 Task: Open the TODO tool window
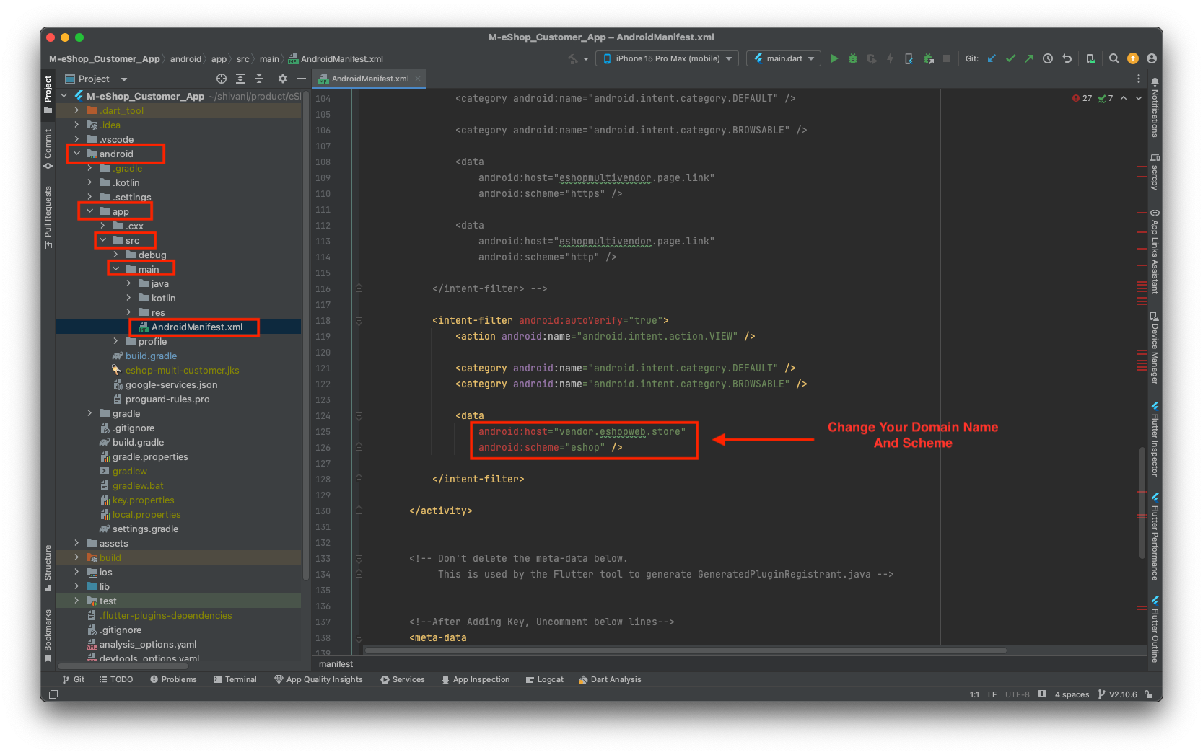tap(116, 679)
